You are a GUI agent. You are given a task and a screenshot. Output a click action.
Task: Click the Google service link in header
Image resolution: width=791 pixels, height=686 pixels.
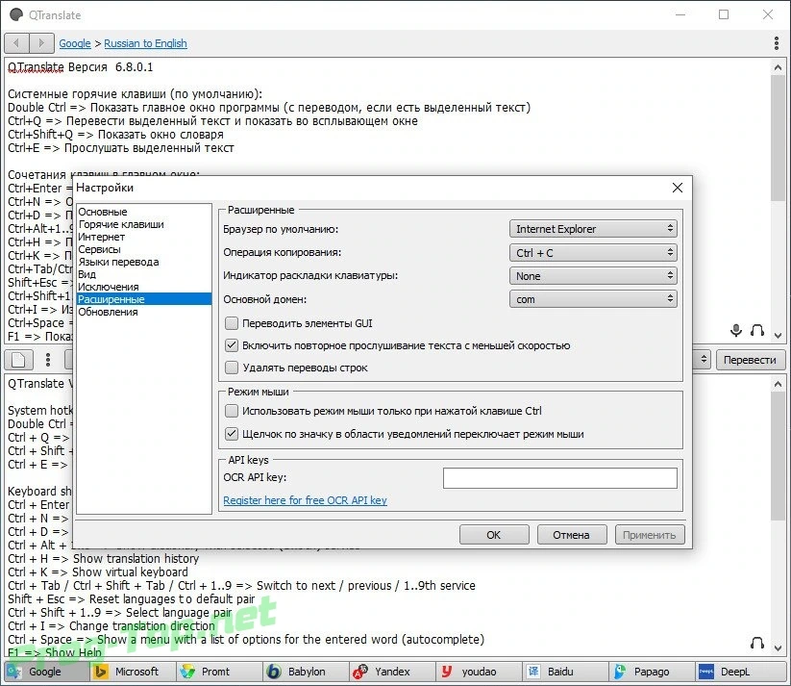pyautogui.click(x=75, y=43)
